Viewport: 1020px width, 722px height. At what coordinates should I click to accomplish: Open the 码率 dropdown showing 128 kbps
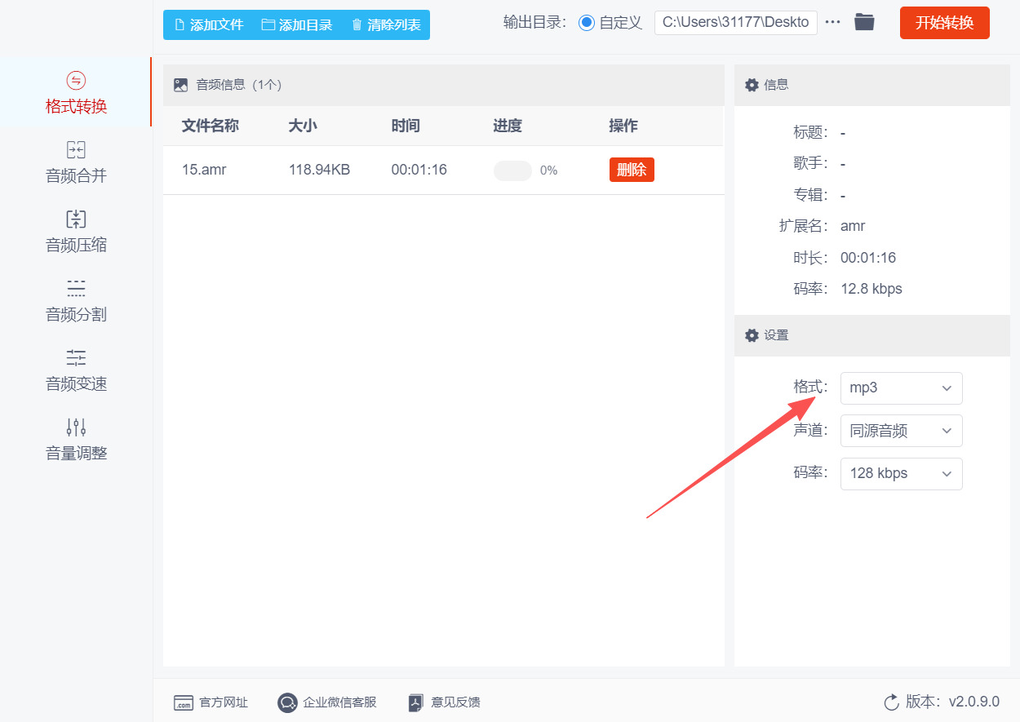pyautogui.click(x=902, y=474)
